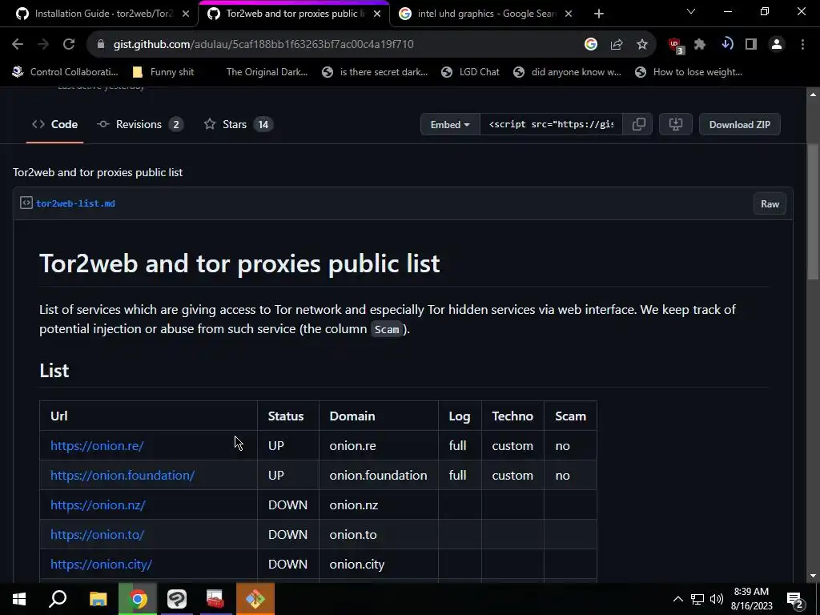Click the scroll down arrow of scrollbar

coord(813,577)
